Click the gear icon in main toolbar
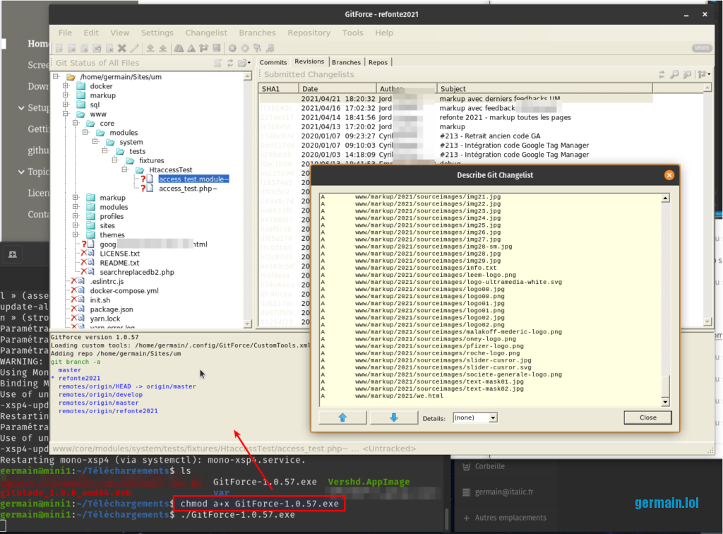This screenshot has width=723, height=534. point(245,48)
